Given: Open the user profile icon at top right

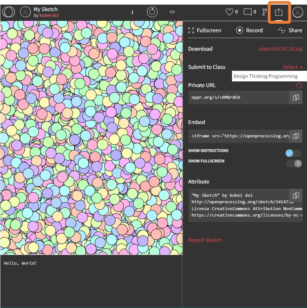Looking at the screenshot, I should point(298,12).
